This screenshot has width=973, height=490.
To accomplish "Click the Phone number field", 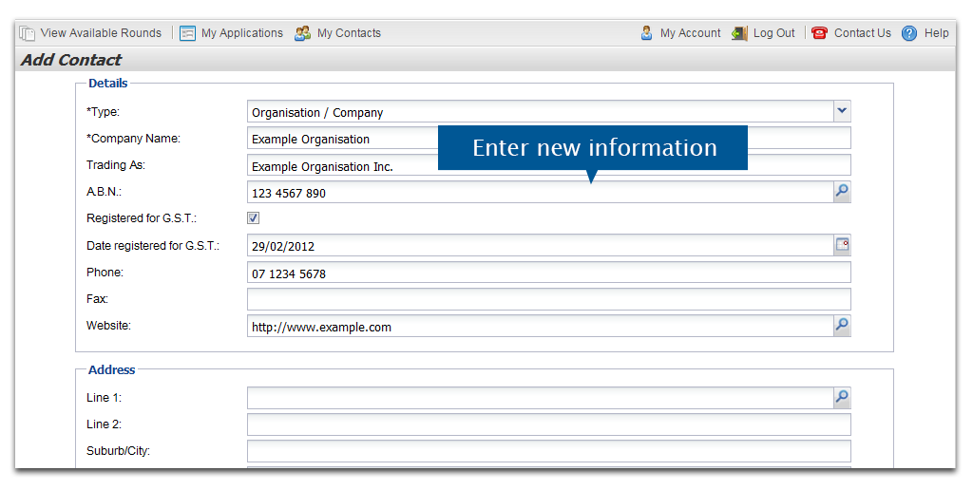I will point(548,273).
